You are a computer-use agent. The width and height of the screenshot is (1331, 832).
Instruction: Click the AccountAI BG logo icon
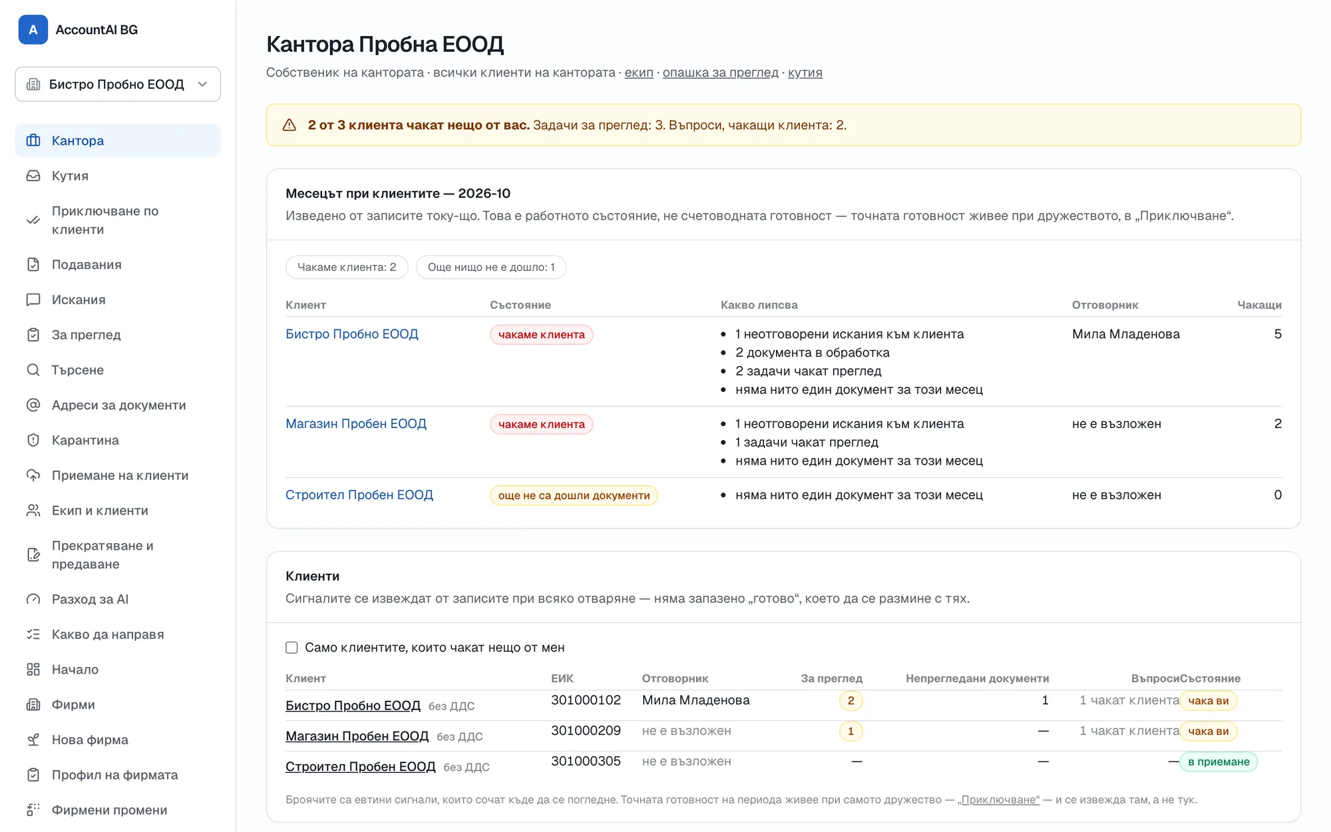pyautogui.click(x=33, y=29)
